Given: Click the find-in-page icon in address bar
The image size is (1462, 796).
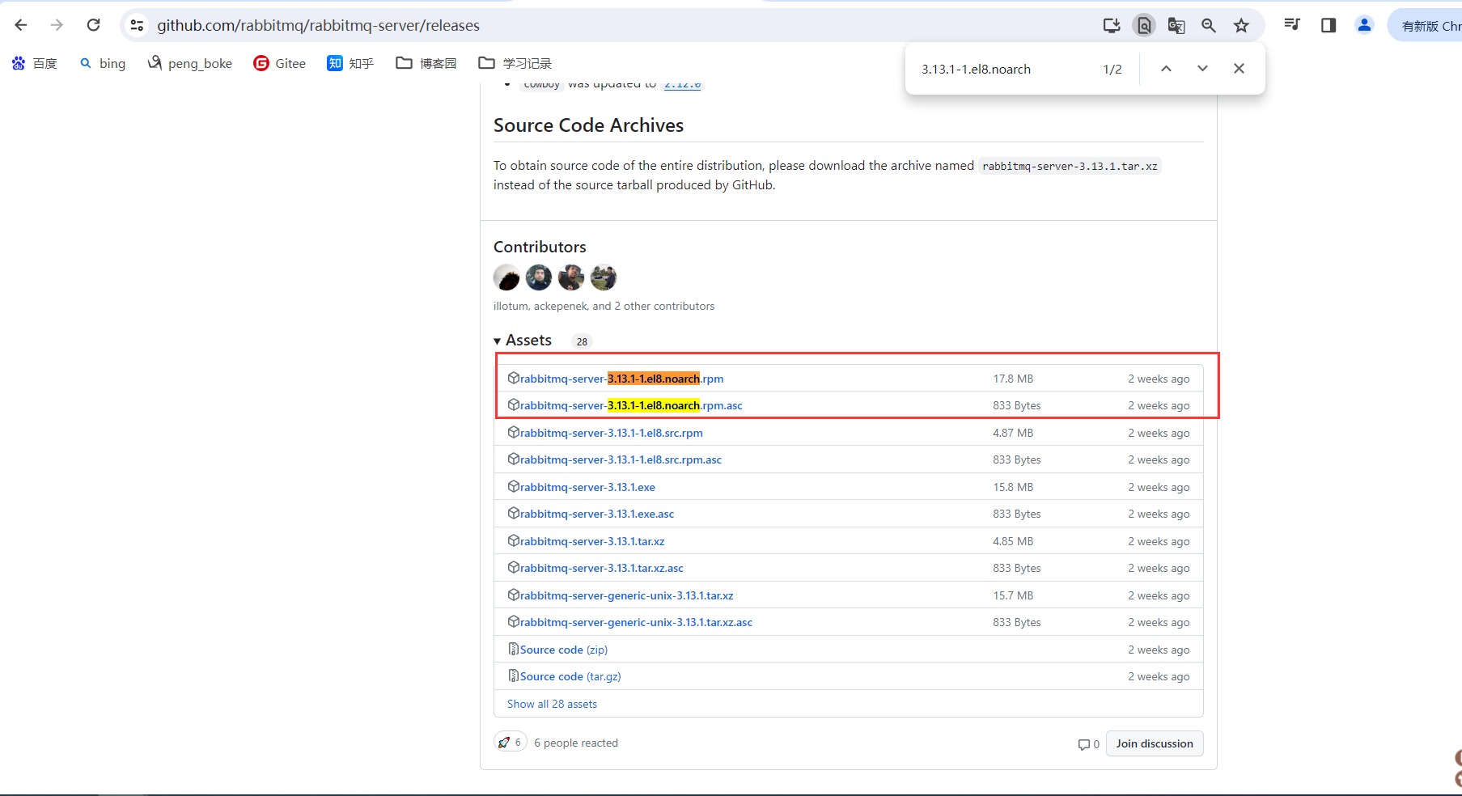Looking at the screenshot, I should pyautogui.click(x=1144, y=25).
